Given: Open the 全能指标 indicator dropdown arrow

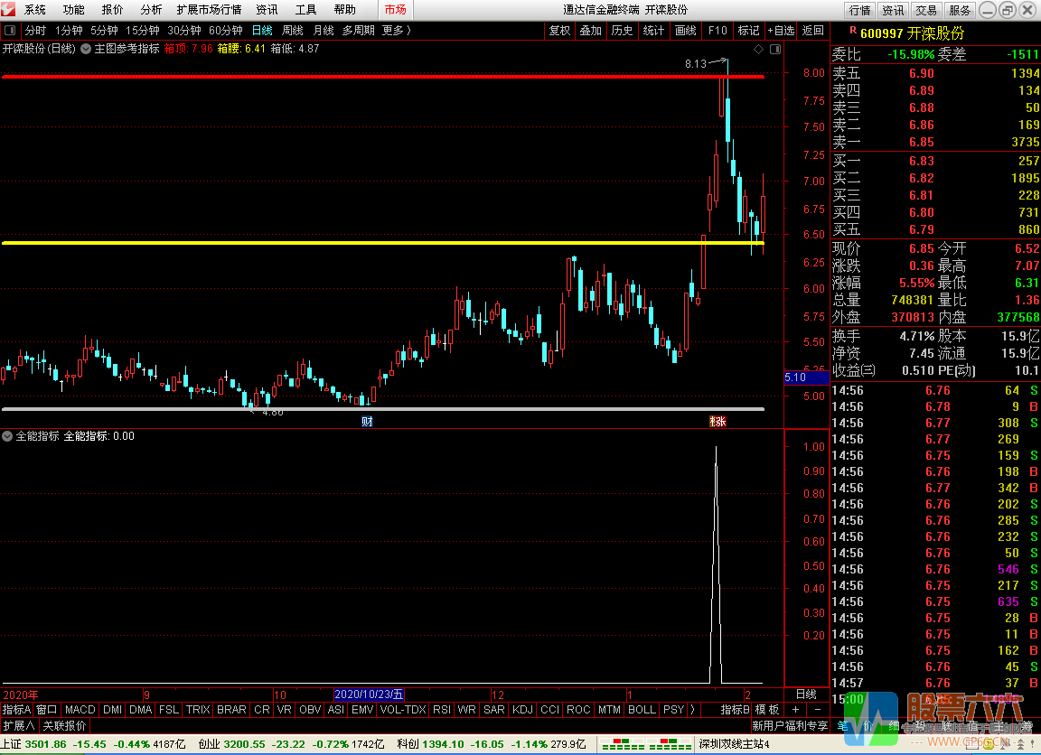Looking at the screenshot, I should [7, 436].
